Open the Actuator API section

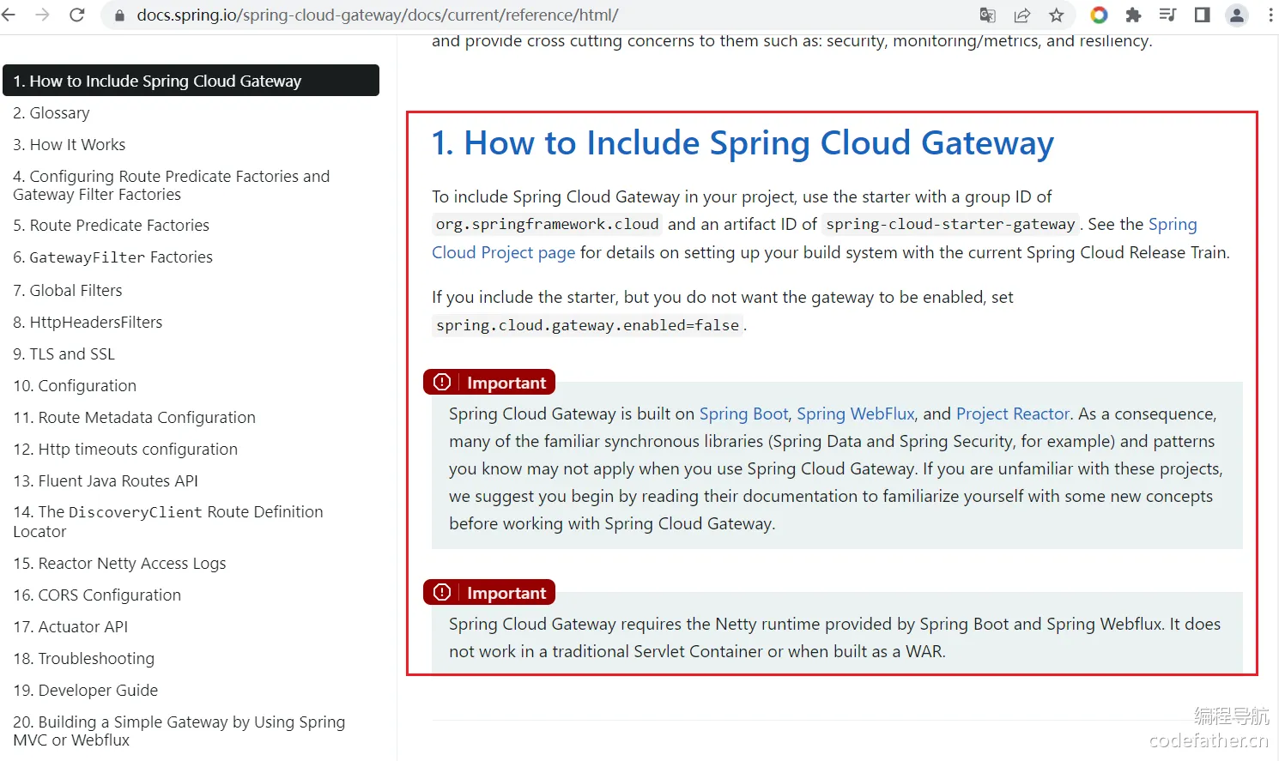point(70,627)
